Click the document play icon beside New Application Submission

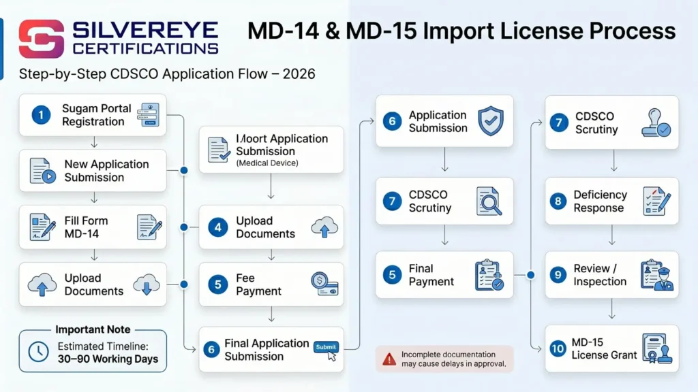click(42, 171)
